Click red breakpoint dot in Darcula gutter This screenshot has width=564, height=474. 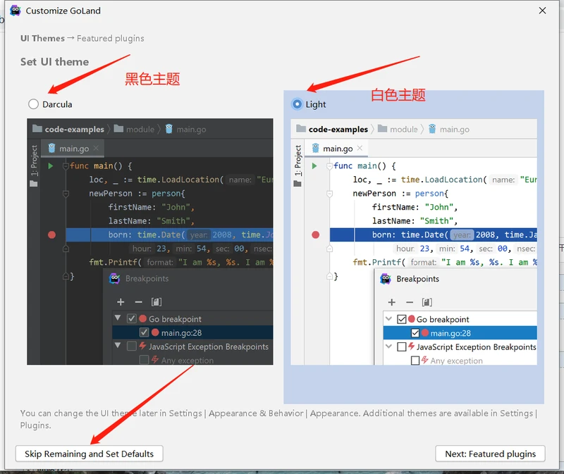pyautogui.click(x=51, y=235)
